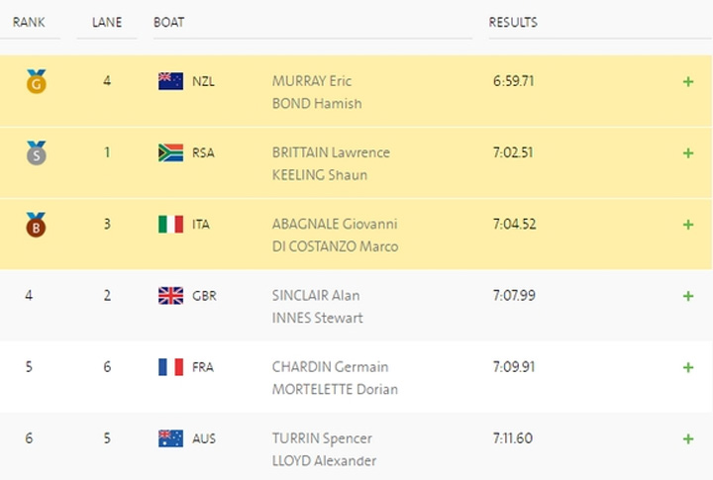
Task: Click the gold medal icon
Action: pyautogui.click(x=37, y=81)
